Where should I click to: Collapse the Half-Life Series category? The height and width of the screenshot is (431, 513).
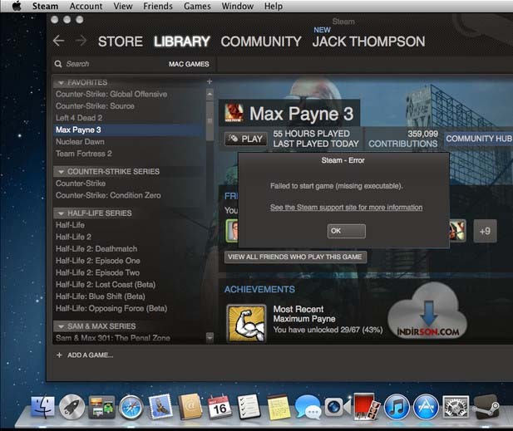click(x=61, y=213)
